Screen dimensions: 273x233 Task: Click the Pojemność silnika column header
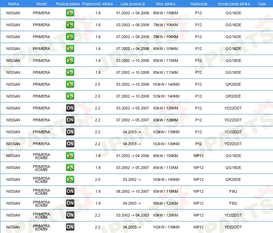coord(97,4)
